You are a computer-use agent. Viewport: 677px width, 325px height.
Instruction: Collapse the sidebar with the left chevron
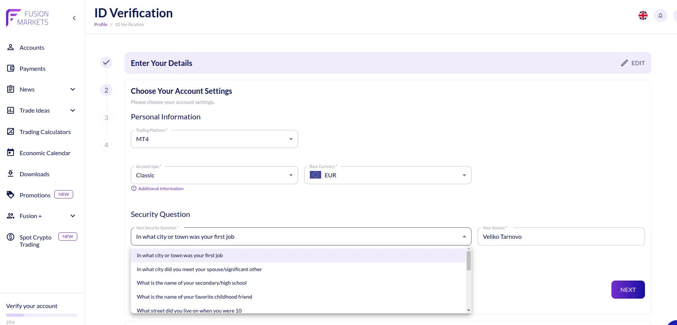pos(74,18)
